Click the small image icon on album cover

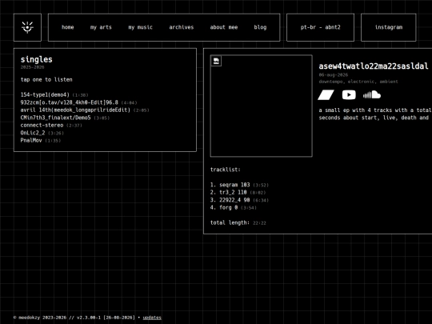(216, 61)
